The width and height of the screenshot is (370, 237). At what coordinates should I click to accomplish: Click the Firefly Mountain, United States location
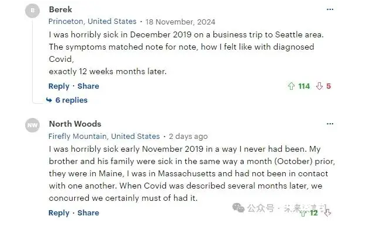point(104,137)
